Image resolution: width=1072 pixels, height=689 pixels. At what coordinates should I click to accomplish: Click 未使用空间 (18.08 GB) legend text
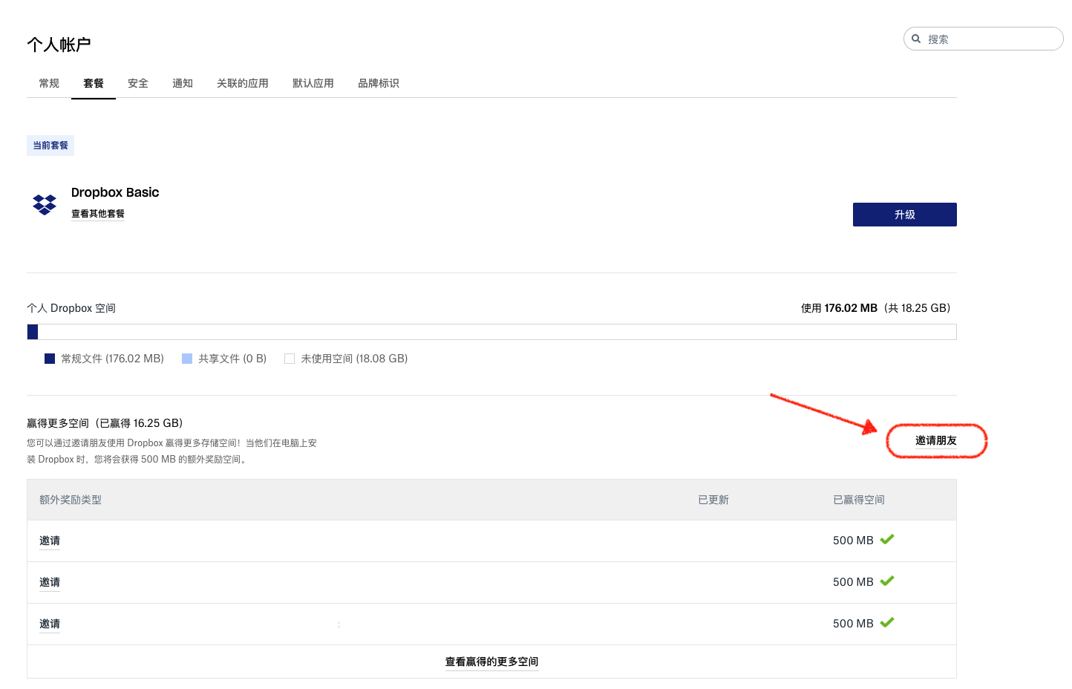tap(354, 359)
